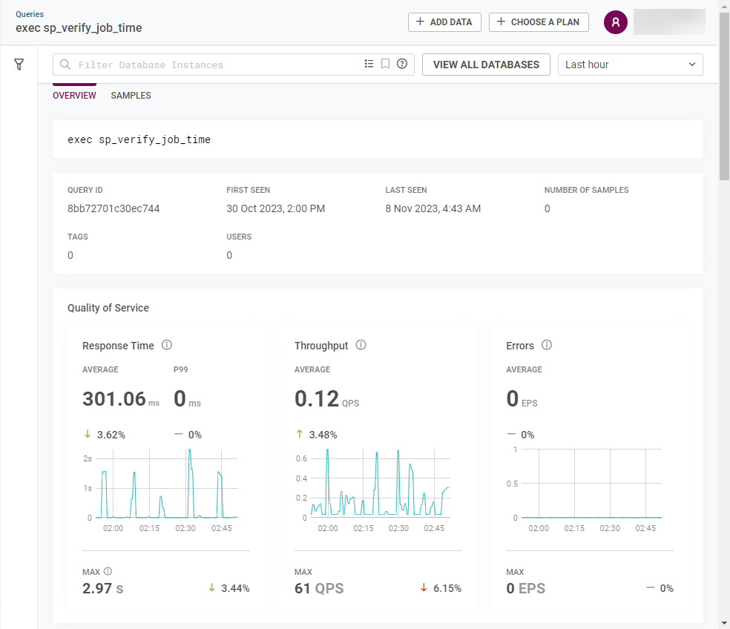Click the Add Data button
Screen dimensions: 730x629
(x=444, y=22)
